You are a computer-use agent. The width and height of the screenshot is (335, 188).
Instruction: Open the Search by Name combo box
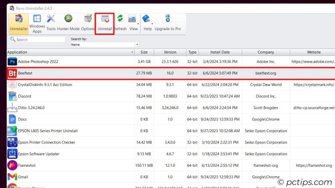click(101, 44)
